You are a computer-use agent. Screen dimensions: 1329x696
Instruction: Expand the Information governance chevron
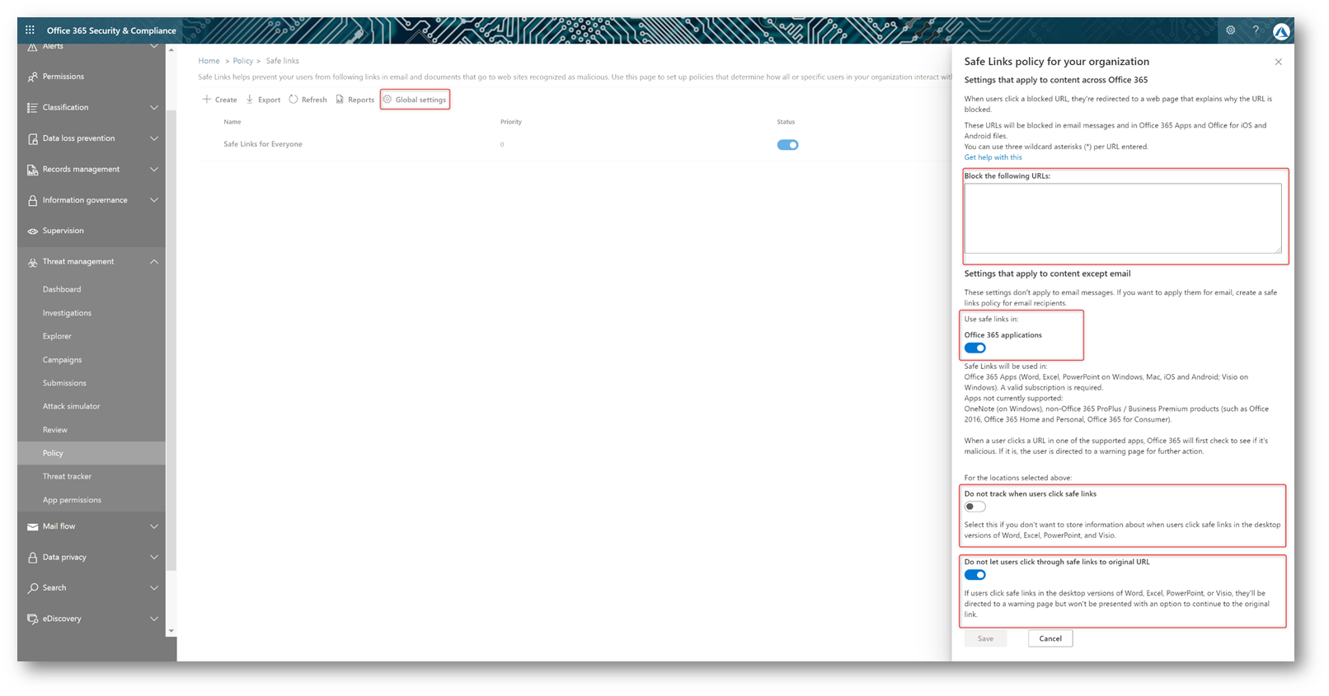click(x=154, y=200)
